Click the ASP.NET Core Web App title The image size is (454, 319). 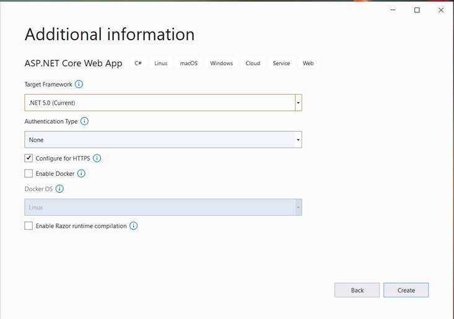pyautogui.click(x=73, y=63)
